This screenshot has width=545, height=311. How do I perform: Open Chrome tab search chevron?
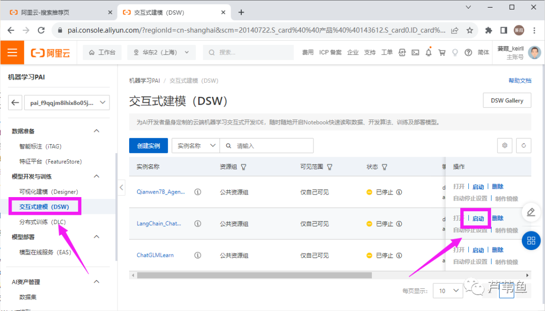(468, 7)
